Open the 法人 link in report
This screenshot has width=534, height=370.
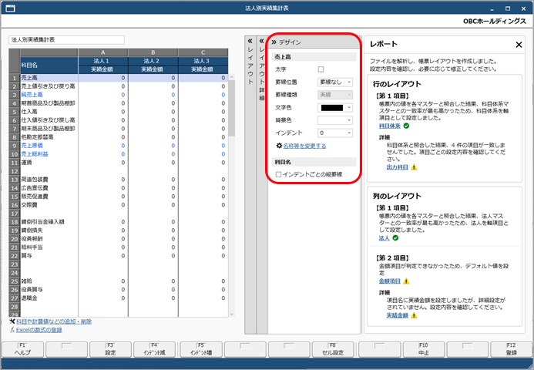[x=385, y=238]
